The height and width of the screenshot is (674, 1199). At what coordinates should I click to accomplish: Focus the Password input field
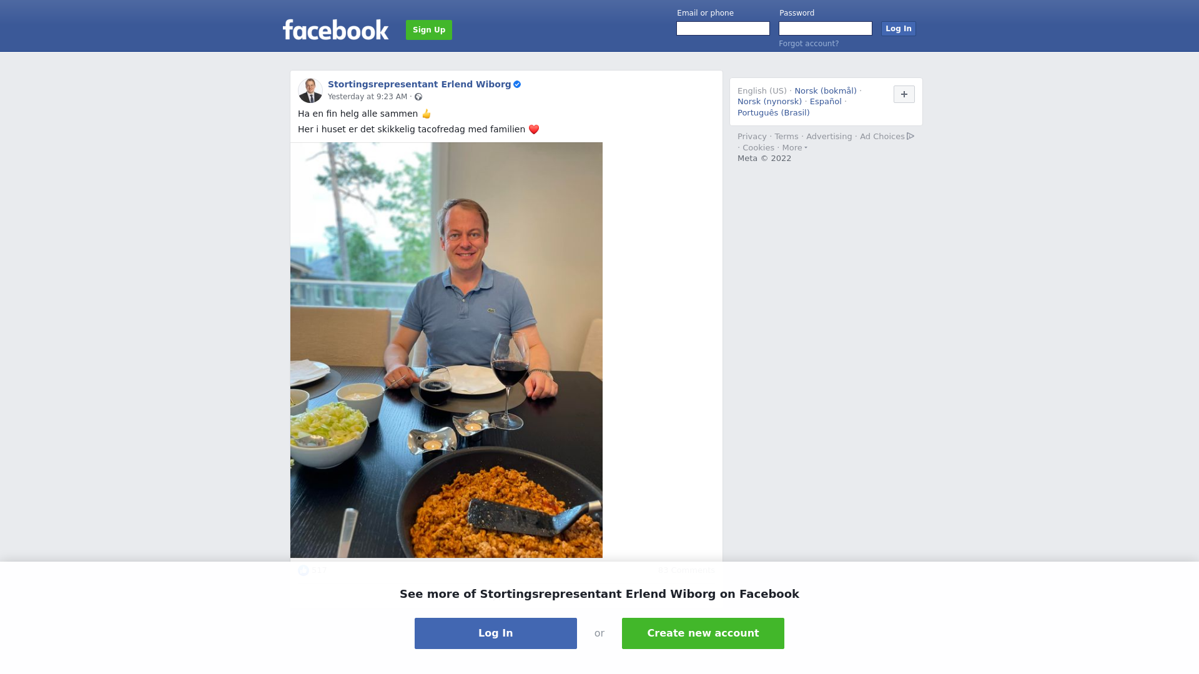(x=826, y=29)
